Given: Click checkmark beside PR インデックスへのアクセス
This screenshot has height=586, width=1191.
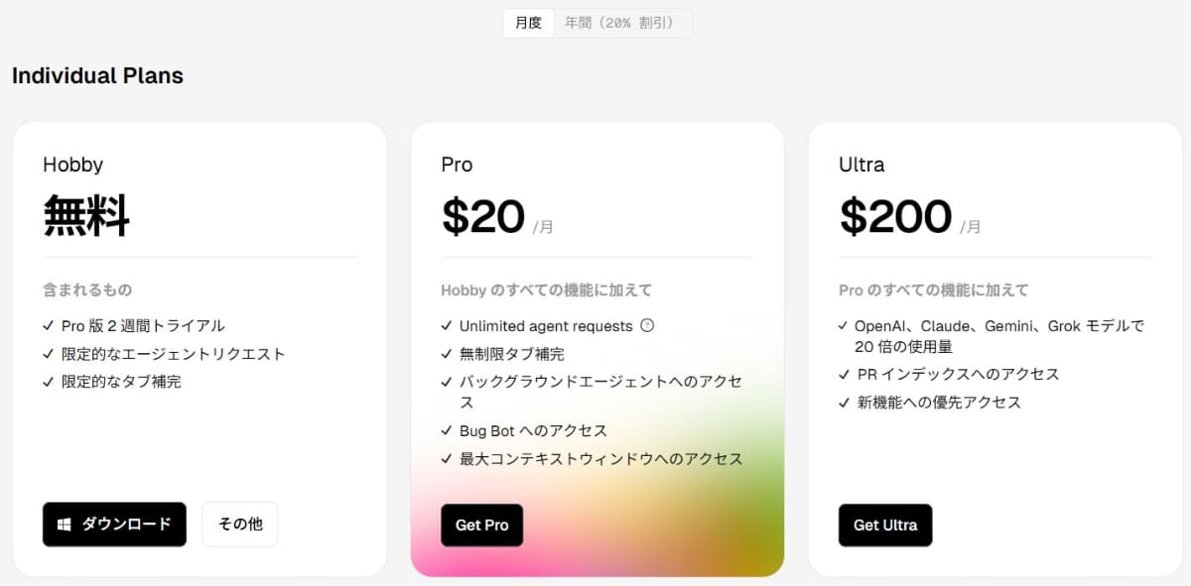Looking at the screenshot, I should tap(844, 375).
